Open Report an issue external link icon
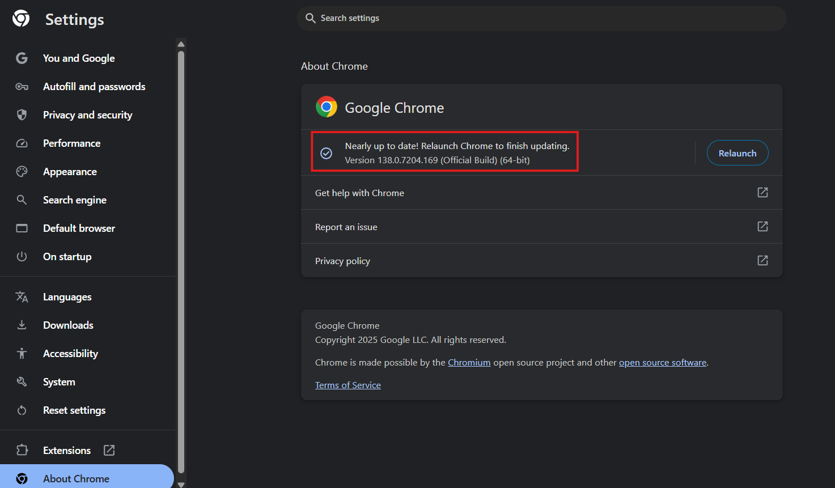Screen dimensions: 835x488 762,227
